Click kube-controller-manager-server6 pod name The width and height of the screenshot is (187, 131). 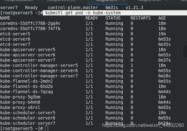tap(39, 70)
